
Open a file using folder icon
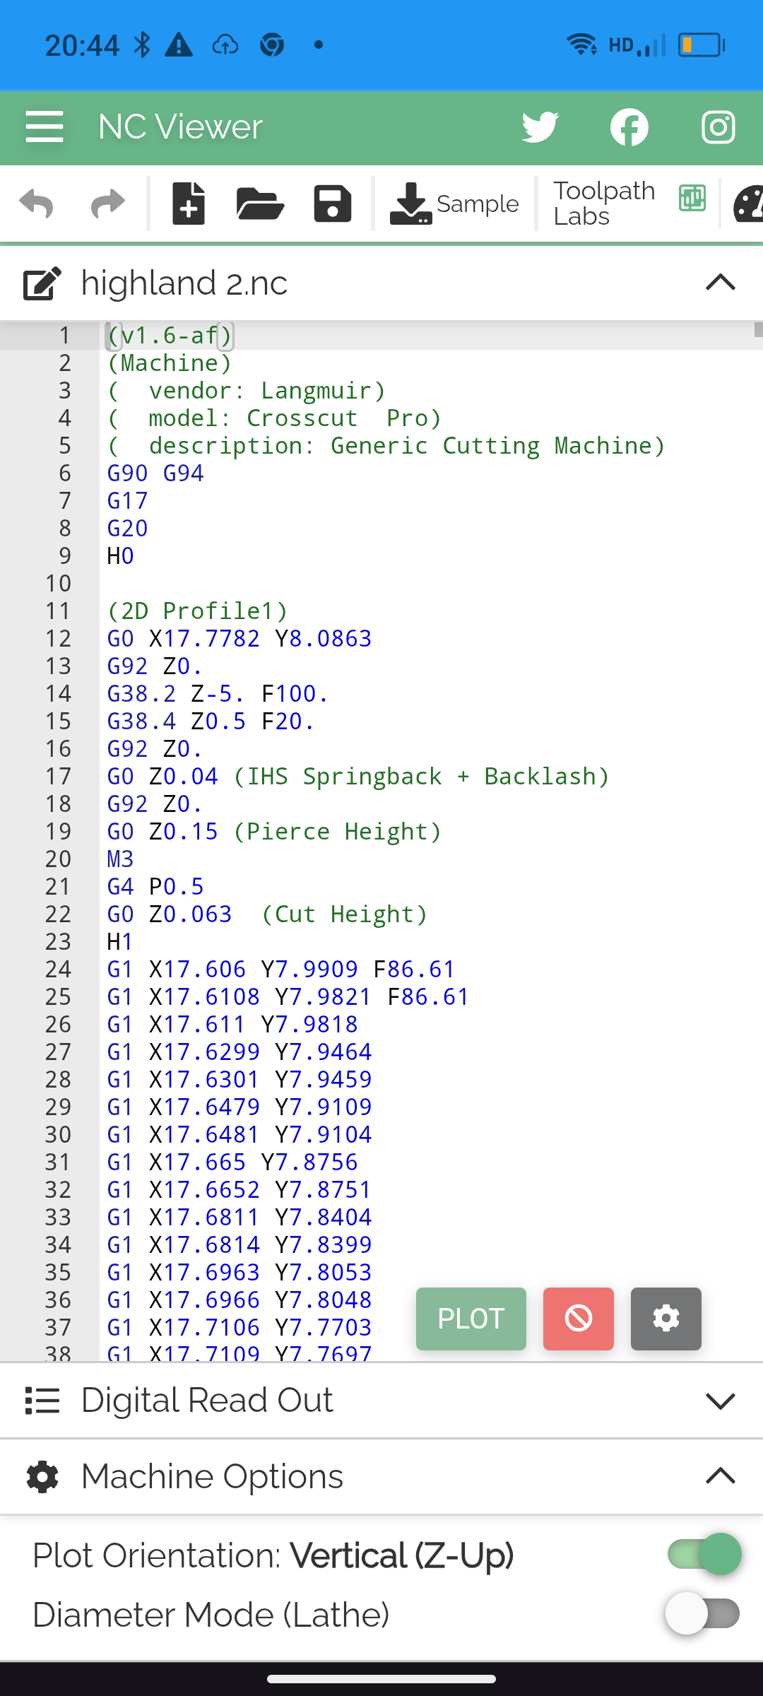coord(260,204)
